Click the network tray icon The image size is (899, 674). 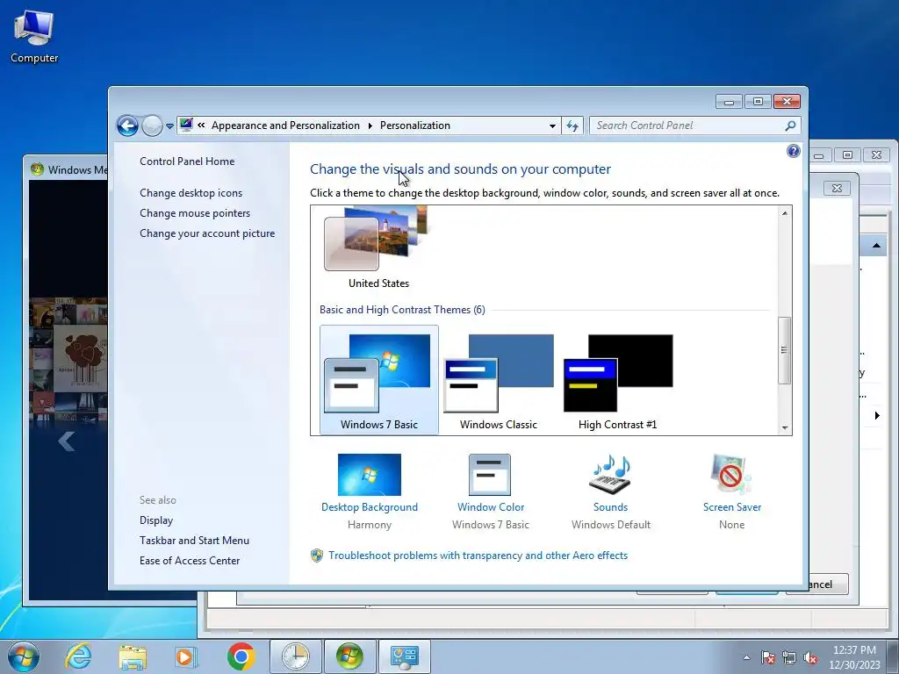click(x=789, y=657)
